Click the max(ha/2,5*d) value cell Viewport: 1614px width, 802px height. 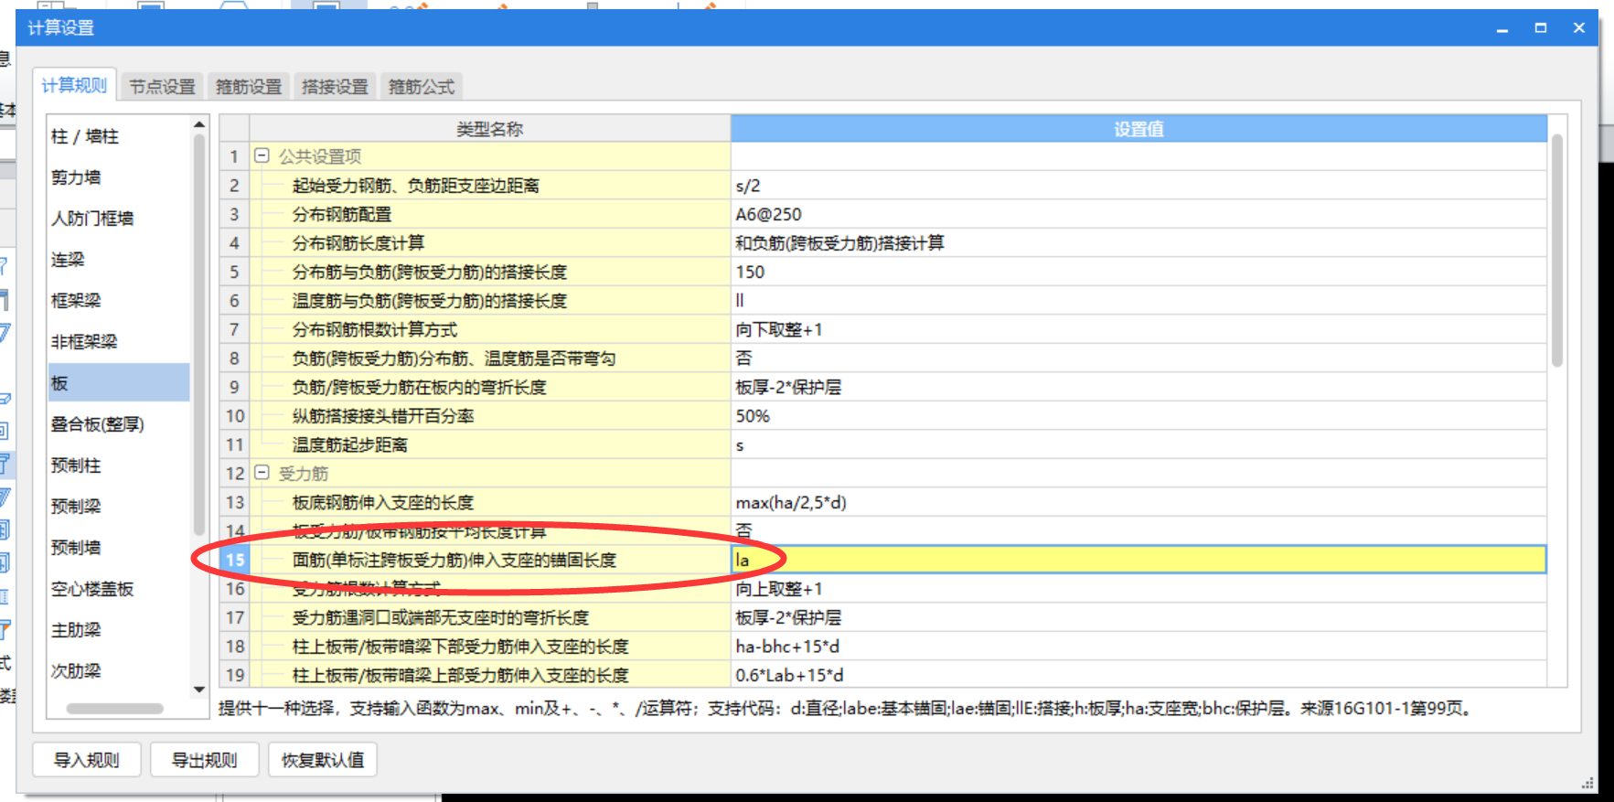[x=1138, y=502]
